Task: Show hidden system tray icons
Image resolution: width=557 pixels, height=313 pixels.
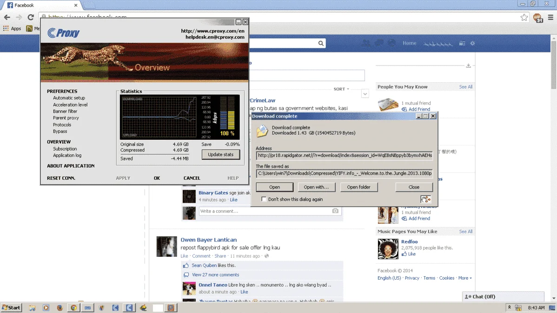Action: pyautogui.click(x=510, y=308)
